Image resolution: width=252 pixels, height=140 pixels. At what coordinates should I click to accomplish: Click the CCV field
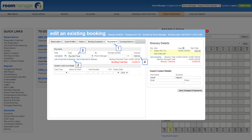(x=111, y=73)
